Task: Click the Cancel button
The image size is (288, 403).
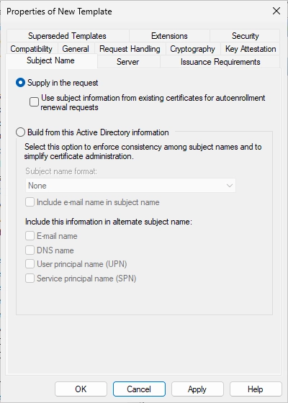Action: [x=139, y=389]
